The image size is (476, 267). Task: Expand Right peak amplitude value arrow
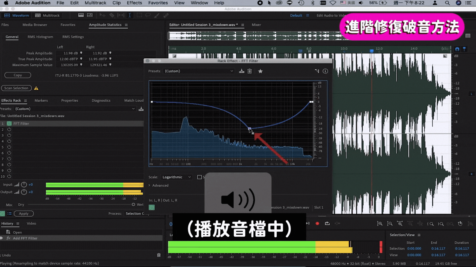coord(110,53)
